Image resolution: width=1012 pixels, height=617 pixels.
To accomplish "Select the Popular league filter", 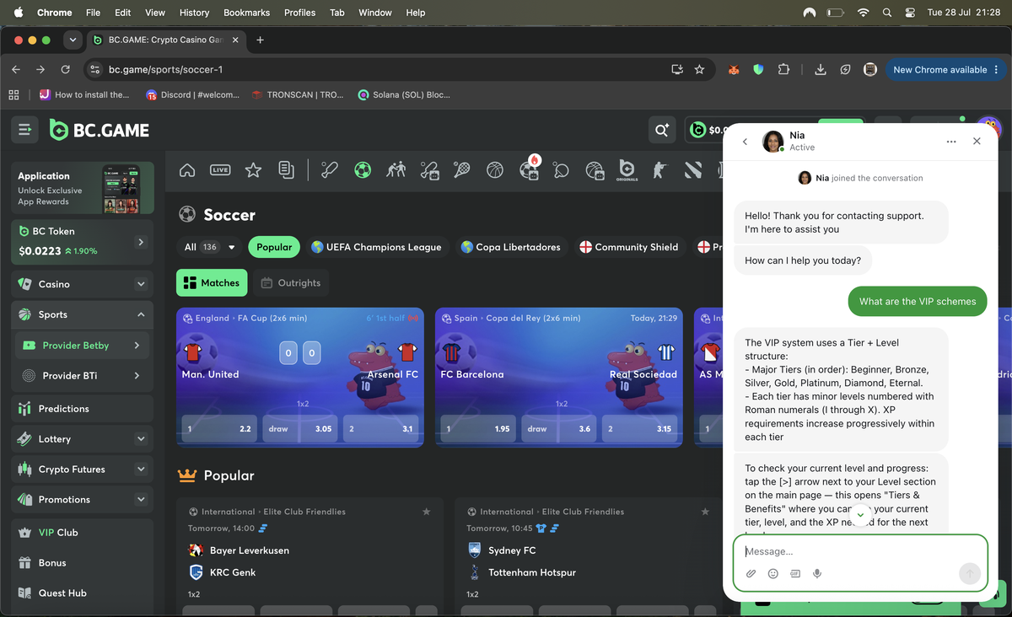I will pyautogui.click(x=274, y=247).
